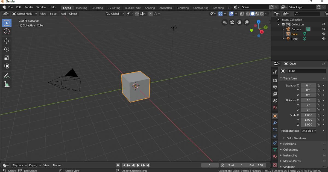This screenshot has width=328, height=172.
Task: Jump to the last frame
Action: coord(148,165)
